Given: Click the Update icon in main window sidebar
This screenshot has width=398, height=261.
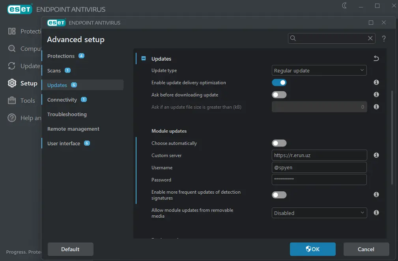Looking at the screenshot, I should 12,66.
